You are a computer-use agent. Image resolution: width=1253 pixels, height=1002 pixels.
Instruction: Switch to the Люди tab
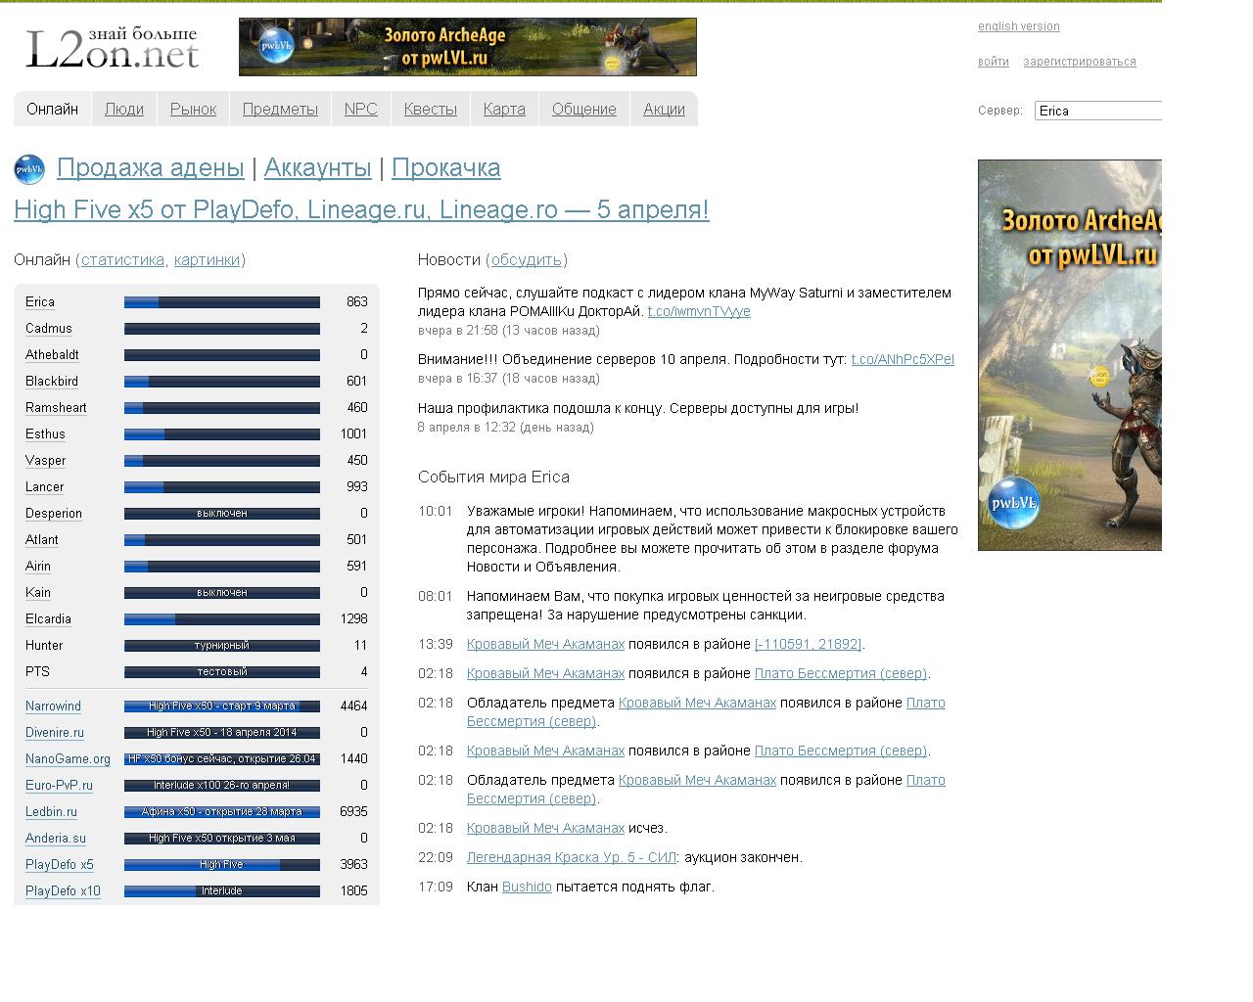[x=124, y=110]
